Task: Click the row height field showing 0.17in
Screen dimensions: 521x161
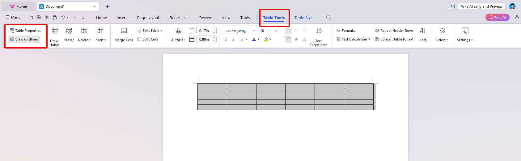Action: (x=204, y=31)
